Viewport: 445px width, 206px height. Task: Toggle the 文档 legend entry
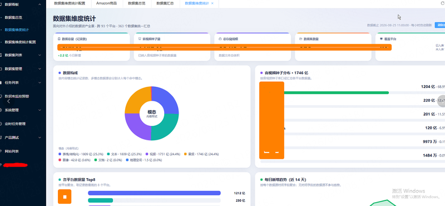coord(109,160)
